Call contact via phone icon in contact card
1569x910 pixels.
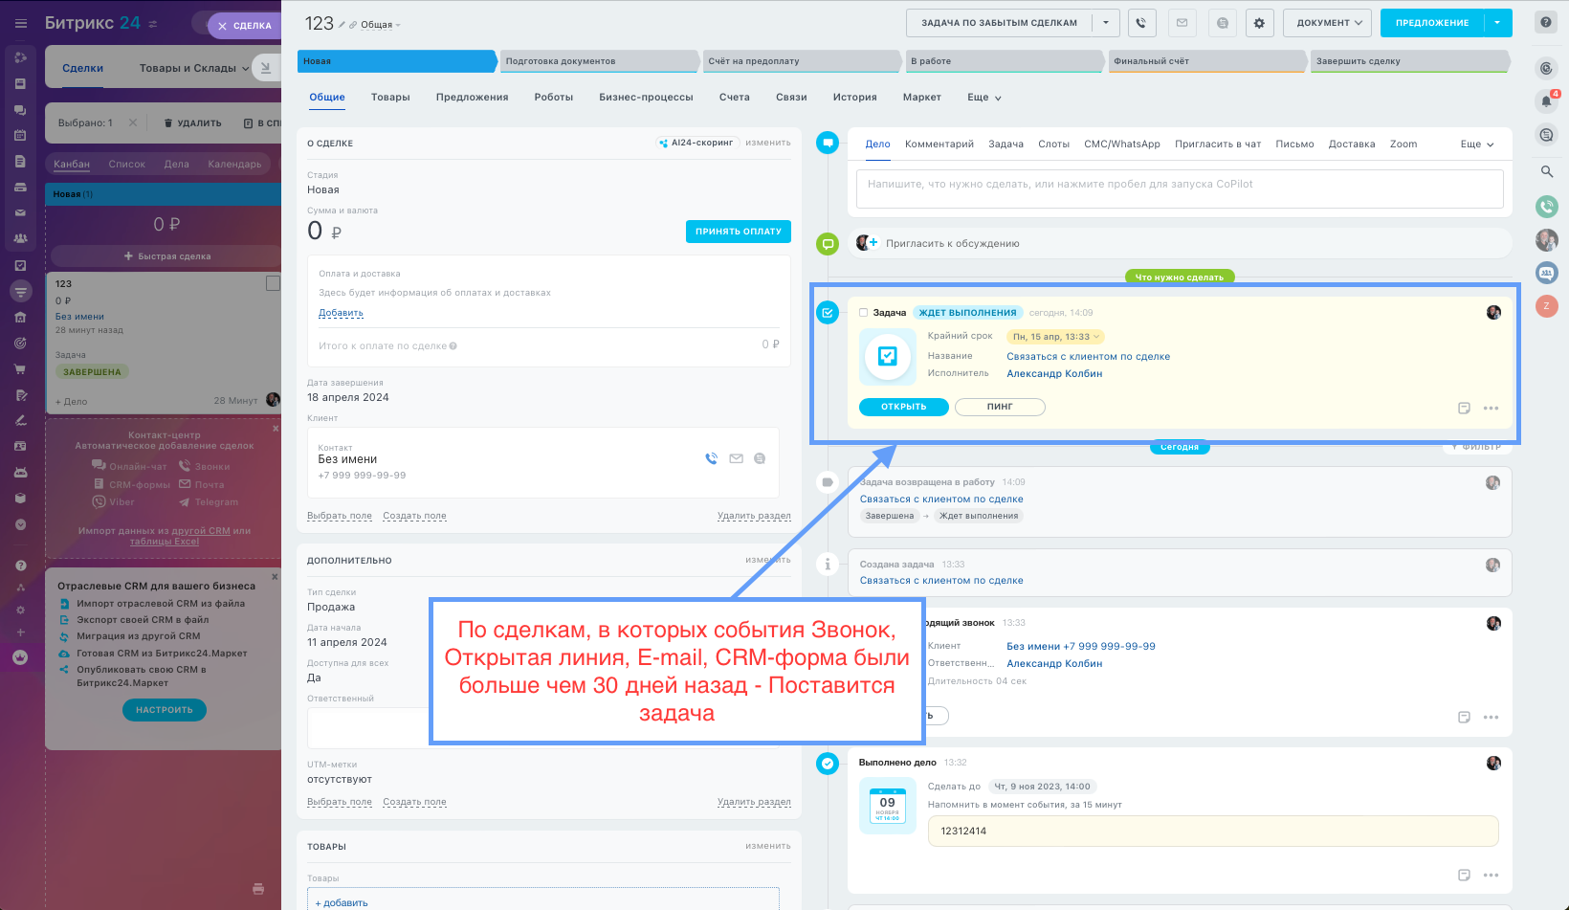(711, 458)
